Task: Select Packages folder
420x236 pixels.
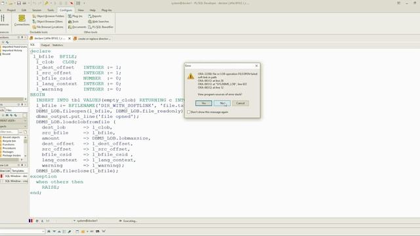Action: coord(8,151)
